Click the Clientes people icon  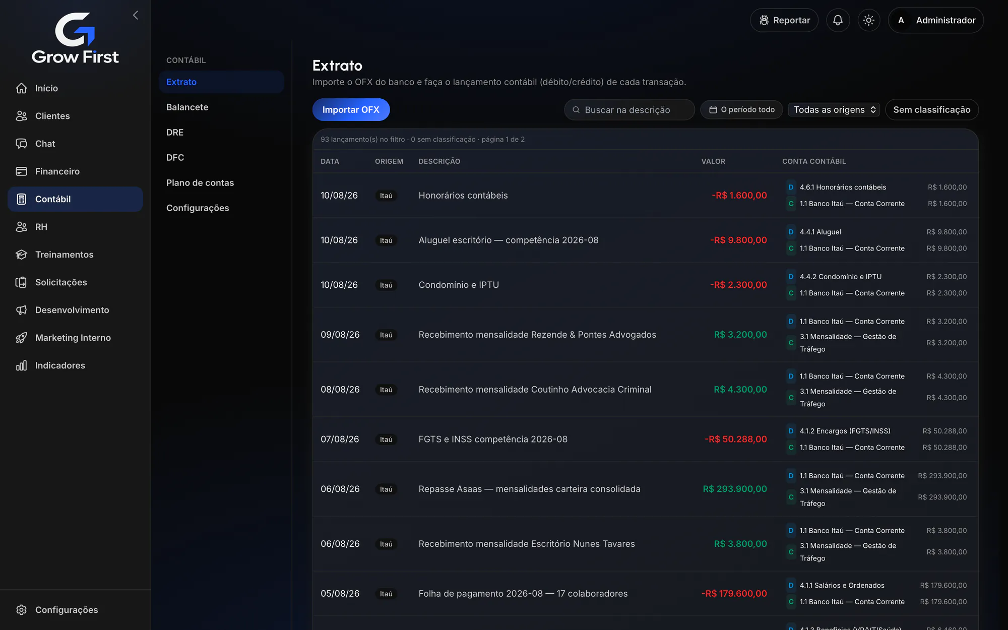click(21, 116)
